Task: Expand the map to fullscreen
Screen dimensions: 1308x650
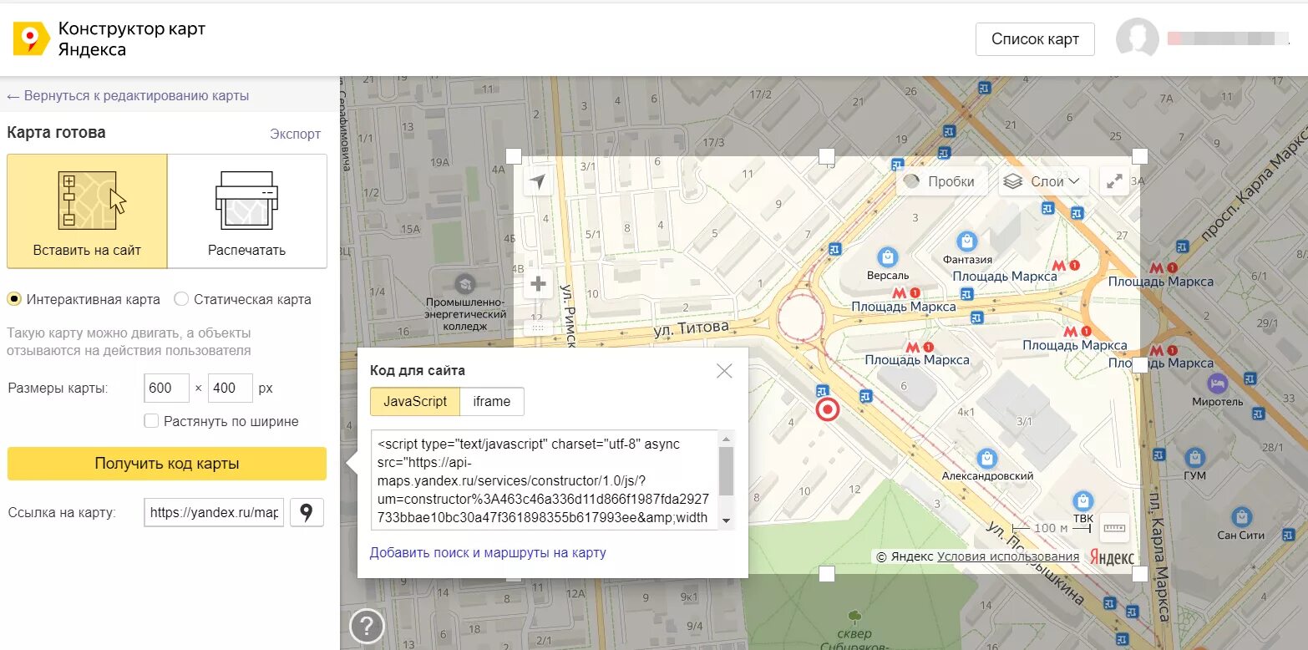Action: point(1114,181)
